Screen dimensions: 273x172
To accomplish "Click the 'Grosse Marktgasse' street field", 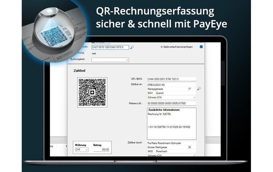I will coord(167,147).
